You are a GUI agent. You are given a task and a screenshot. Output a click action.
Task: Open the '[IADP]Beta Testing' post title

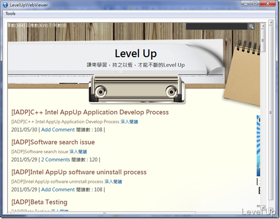click(x=39, y=202)
